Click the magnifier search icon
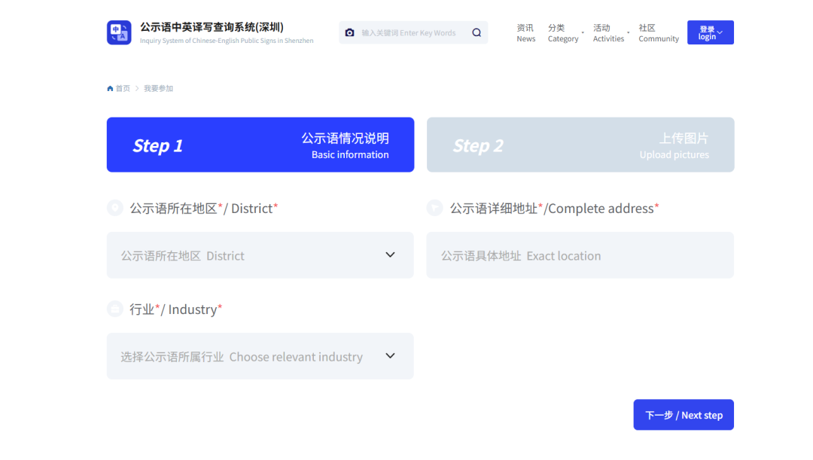The height and width of the screenshot is (460, 813). pyautogui.click(x=477, y=32)
